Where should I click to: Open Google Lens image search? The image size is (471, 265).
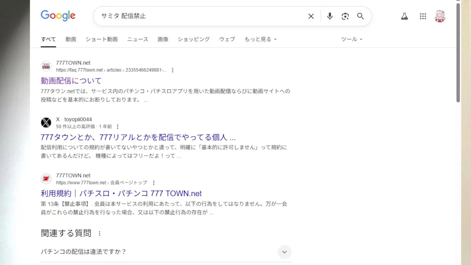(x=345, y=16)
